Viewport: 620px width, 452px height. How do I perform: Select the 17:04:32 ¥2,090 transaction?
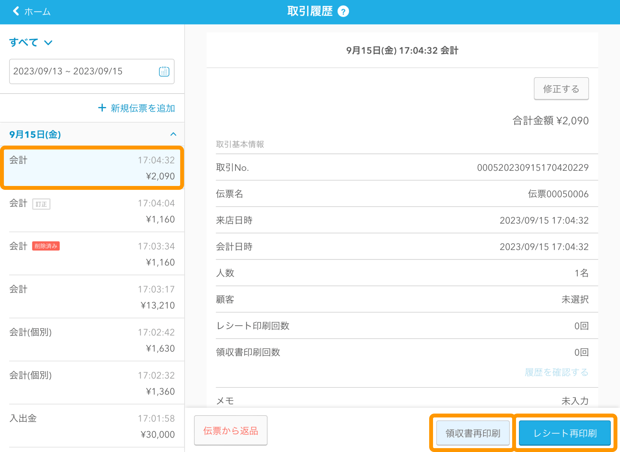pyautogui.click(x=92, y=168)
